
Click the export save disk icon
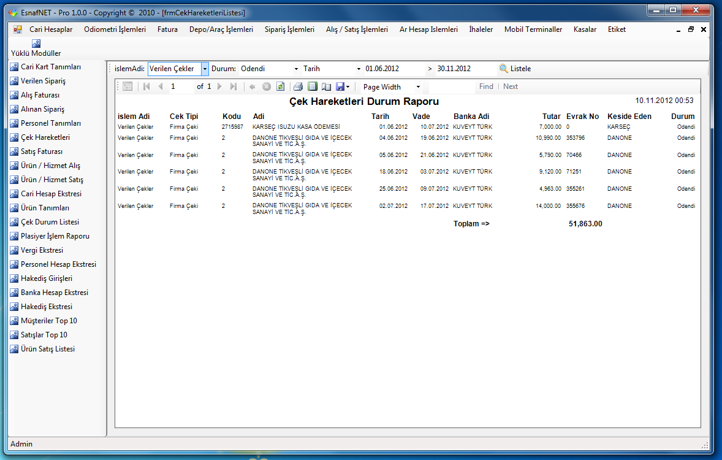[340, 86]
